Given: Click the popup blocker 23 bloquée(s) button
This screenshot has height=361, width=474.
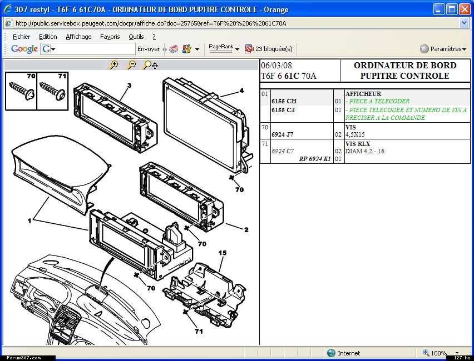Looking at the screenshot, I should click(269, 49).
